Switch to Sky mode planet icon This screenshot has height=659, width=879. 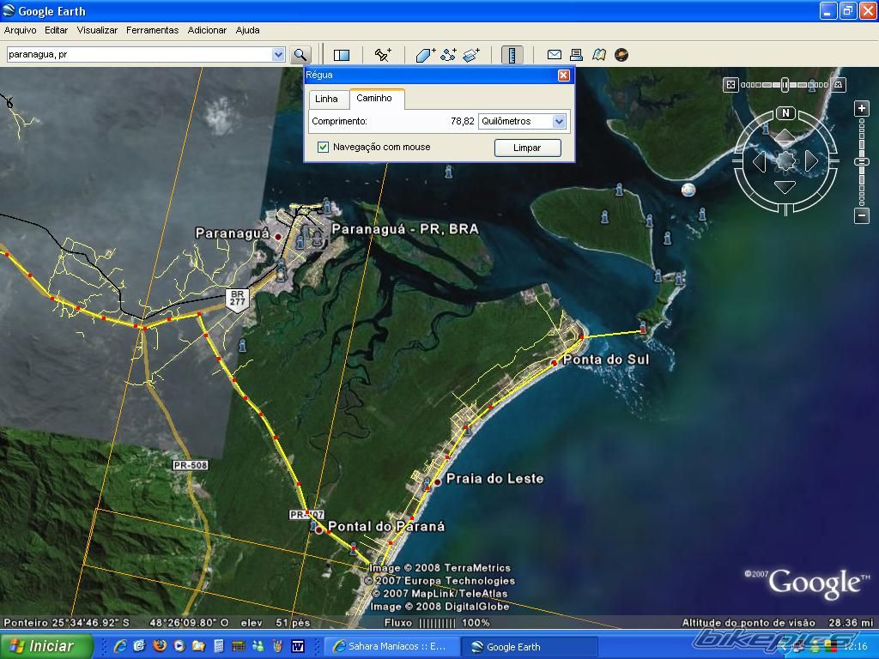pyautogui.click(x=621, y=55)
